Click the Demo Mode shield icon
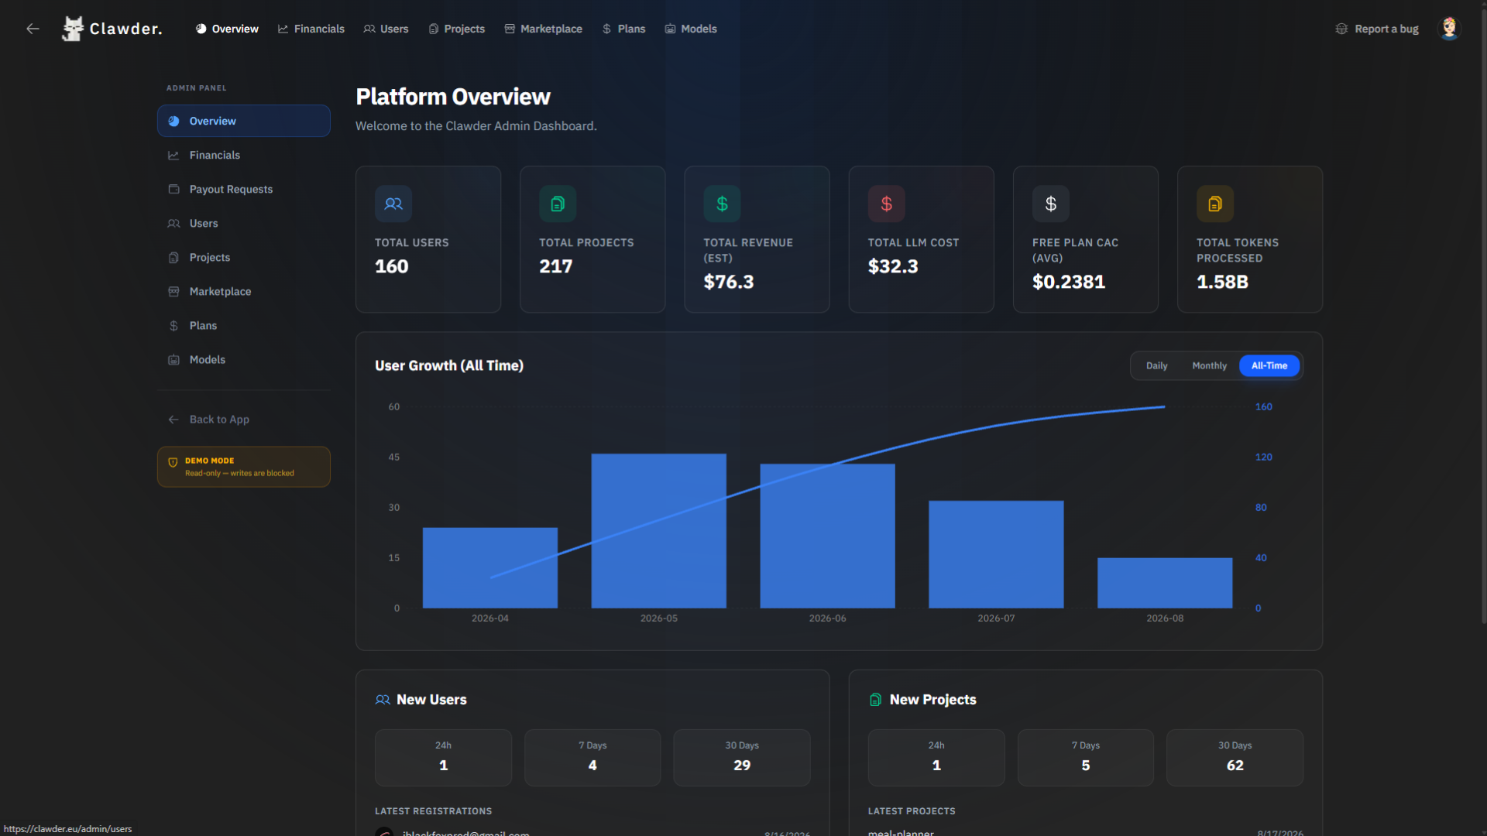This screenshot has height=836, width=1487. pyautogui.click(x=173, y=462)
